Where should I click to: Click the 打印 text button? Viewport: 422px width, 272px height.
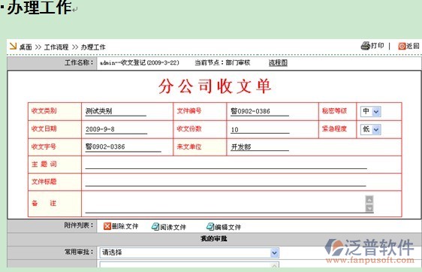tap(378, 46)
